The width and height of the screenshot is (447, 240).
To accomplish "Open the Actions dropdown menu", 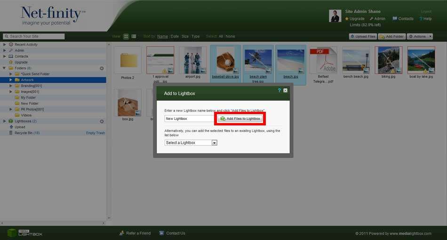I will [419, 36].
